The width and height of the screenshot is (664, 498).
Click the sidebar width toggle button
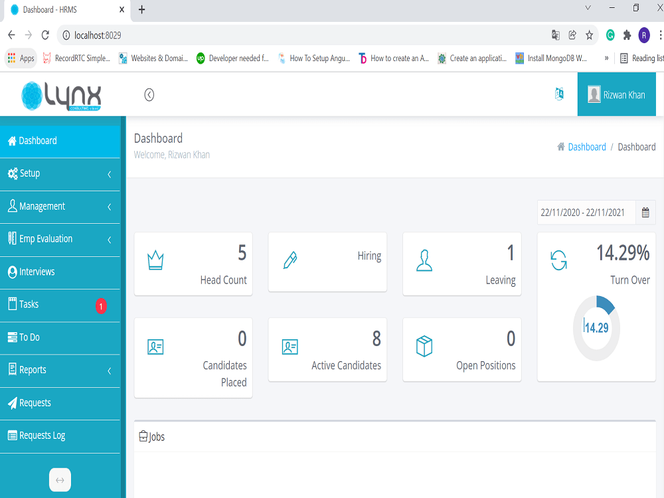60,480
